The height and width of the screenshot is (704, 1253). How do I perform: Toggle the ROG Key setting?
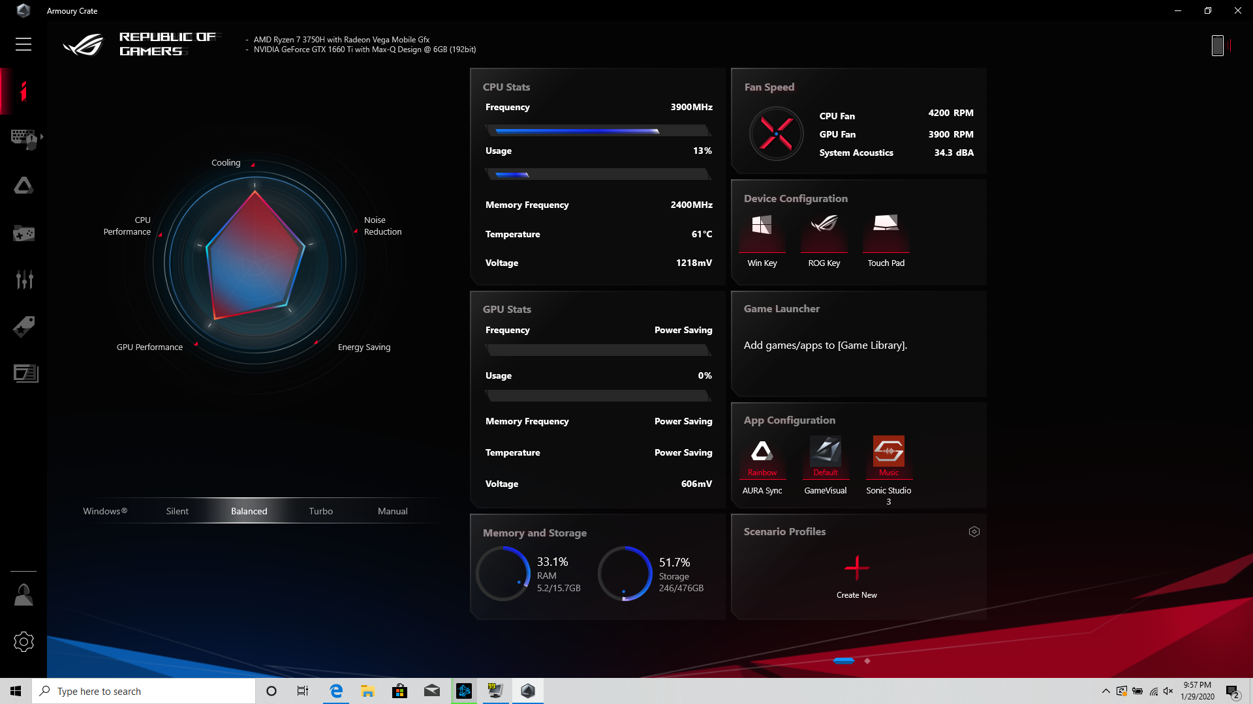pos(824,240)
